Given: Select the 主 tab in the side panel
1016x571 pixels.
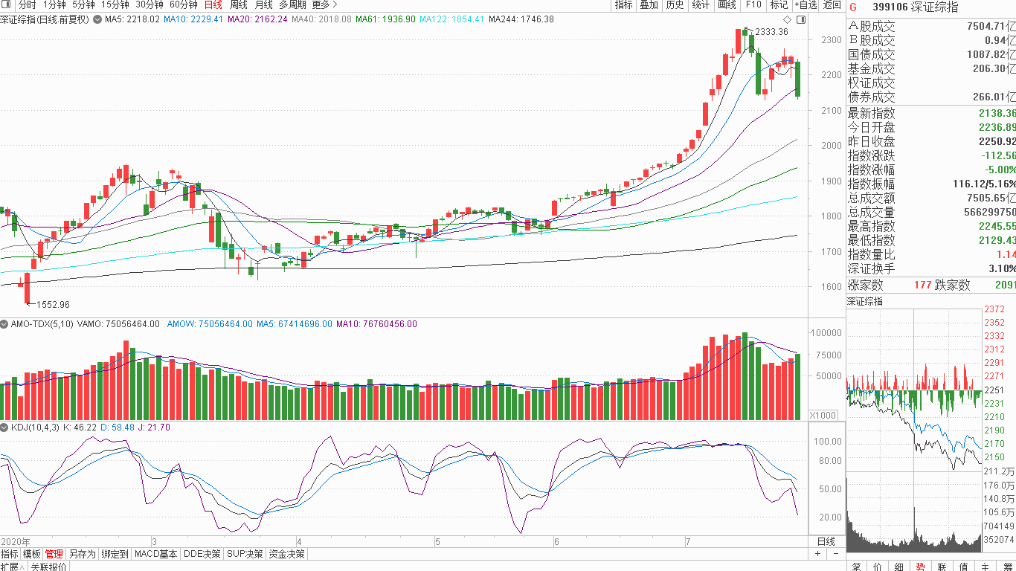Looking at the screenshot, I should click(x=986, y=567).
